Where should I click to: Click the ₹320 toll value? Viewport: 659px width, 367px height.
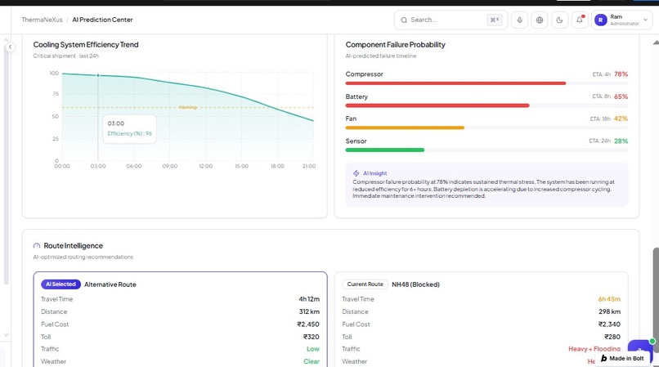pos(311,337)
